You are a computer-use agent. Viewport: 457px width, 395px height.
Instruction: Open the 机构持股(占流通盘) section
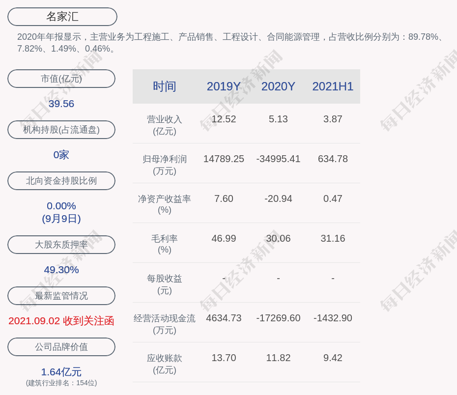click(61, 129)
